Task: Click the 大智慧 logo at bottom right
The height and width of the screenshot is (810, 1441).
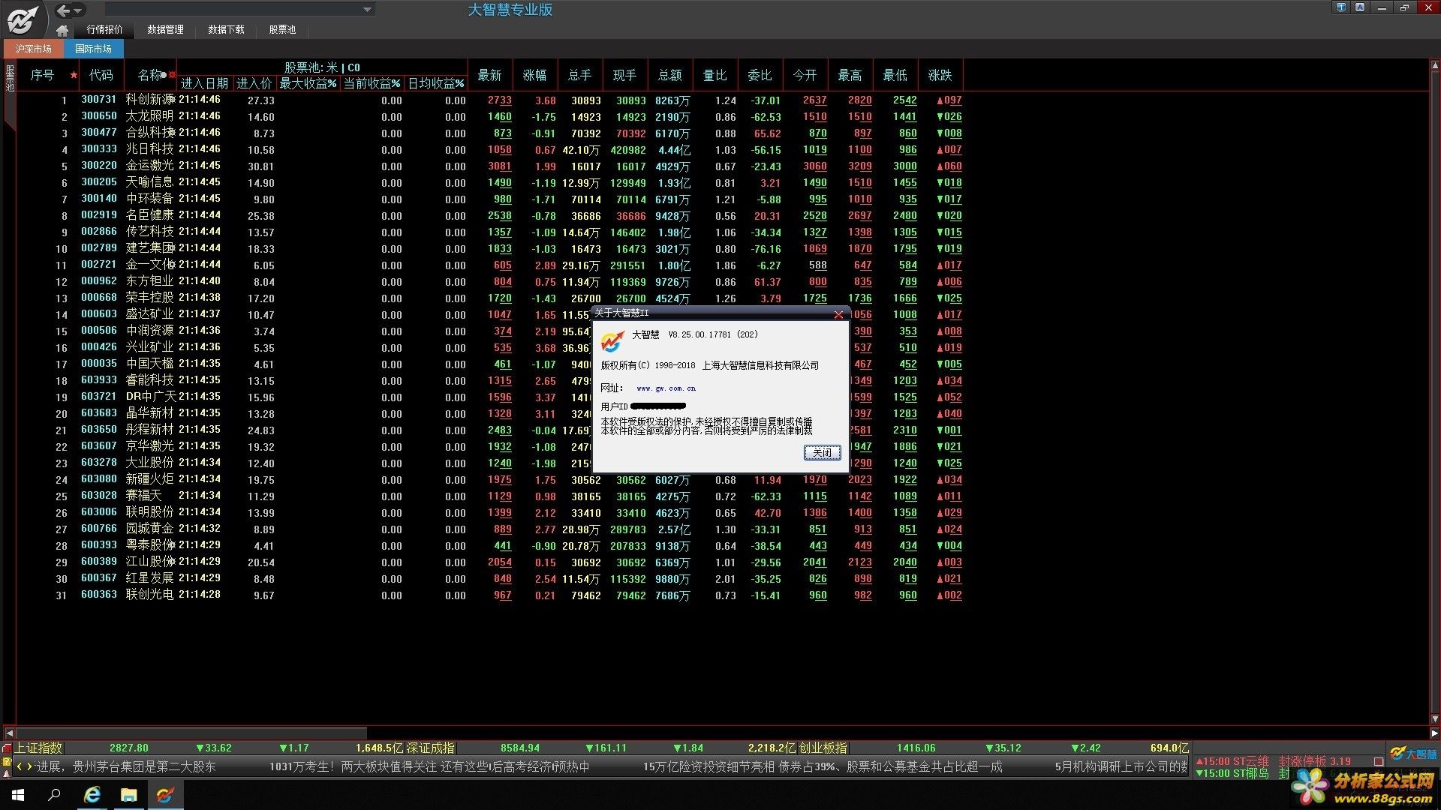Action: [1413, 754]
